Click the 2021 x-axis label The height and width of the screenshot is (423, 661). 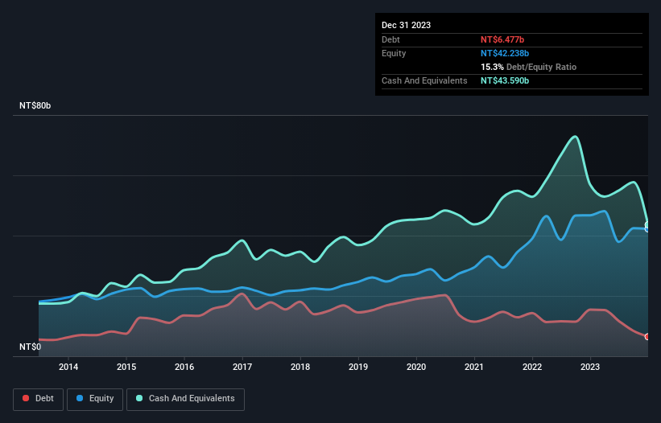coord(474,367)
